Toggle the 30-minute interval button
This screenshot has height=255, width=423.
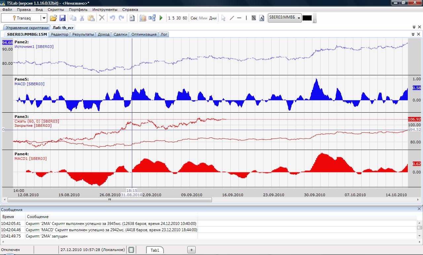point(178,18)
